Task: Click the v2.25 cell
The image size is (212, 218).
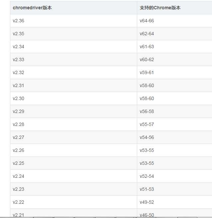Action: tap(74, 163)
